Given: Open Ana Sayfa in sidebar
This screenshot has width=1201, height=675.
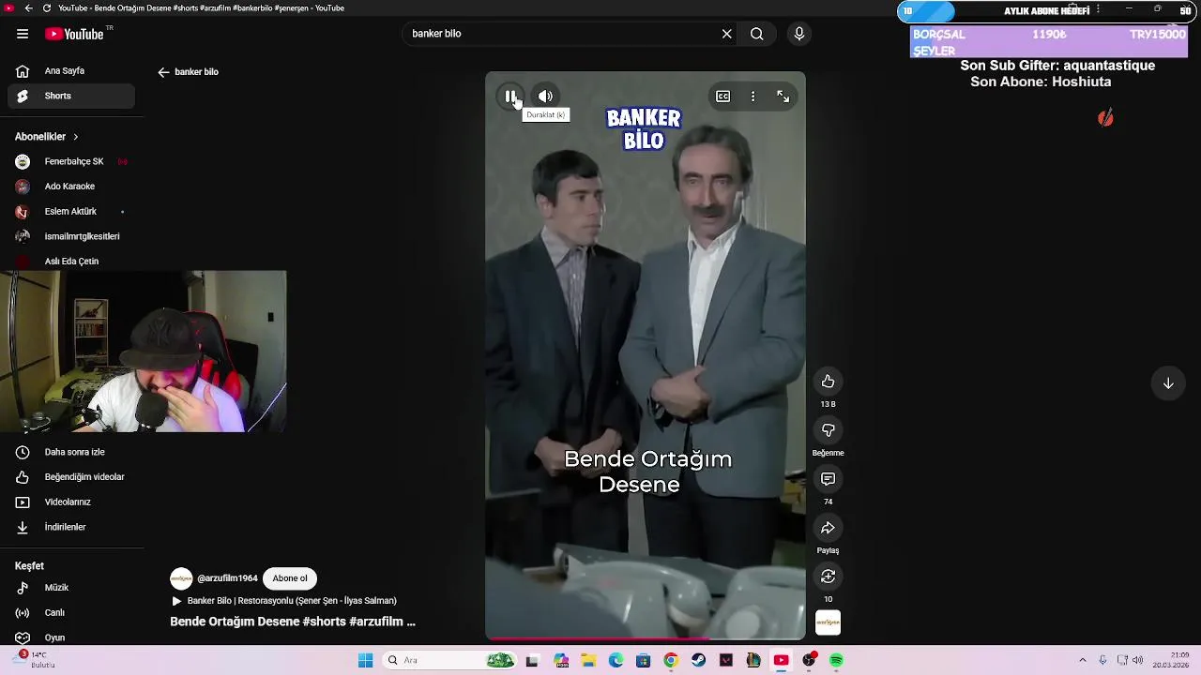Looking at the screenshot, I should (x=71, y=71).
